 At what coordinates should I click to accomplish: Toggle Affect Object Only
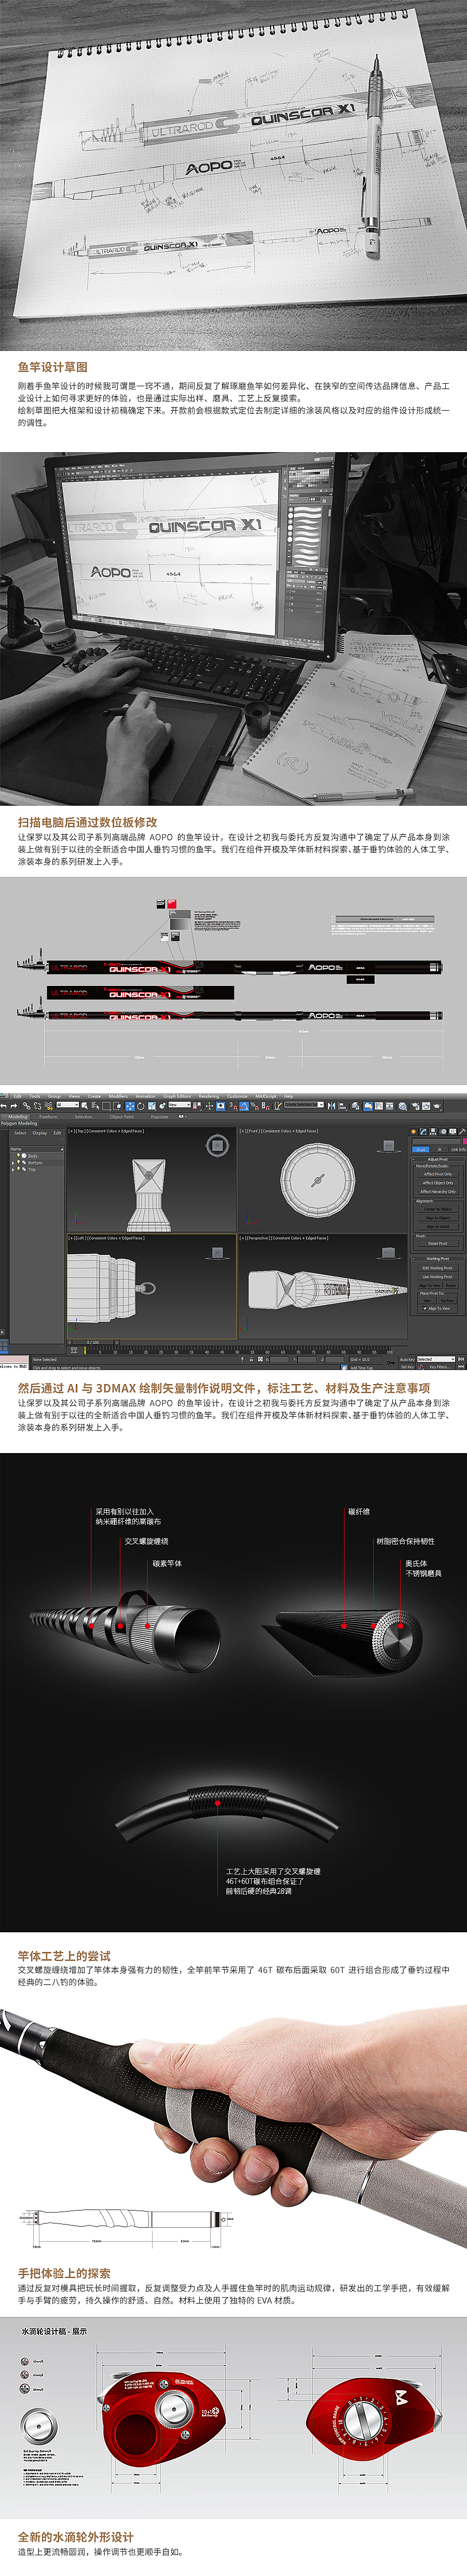pyautogui.click(x=438, y=1183)
